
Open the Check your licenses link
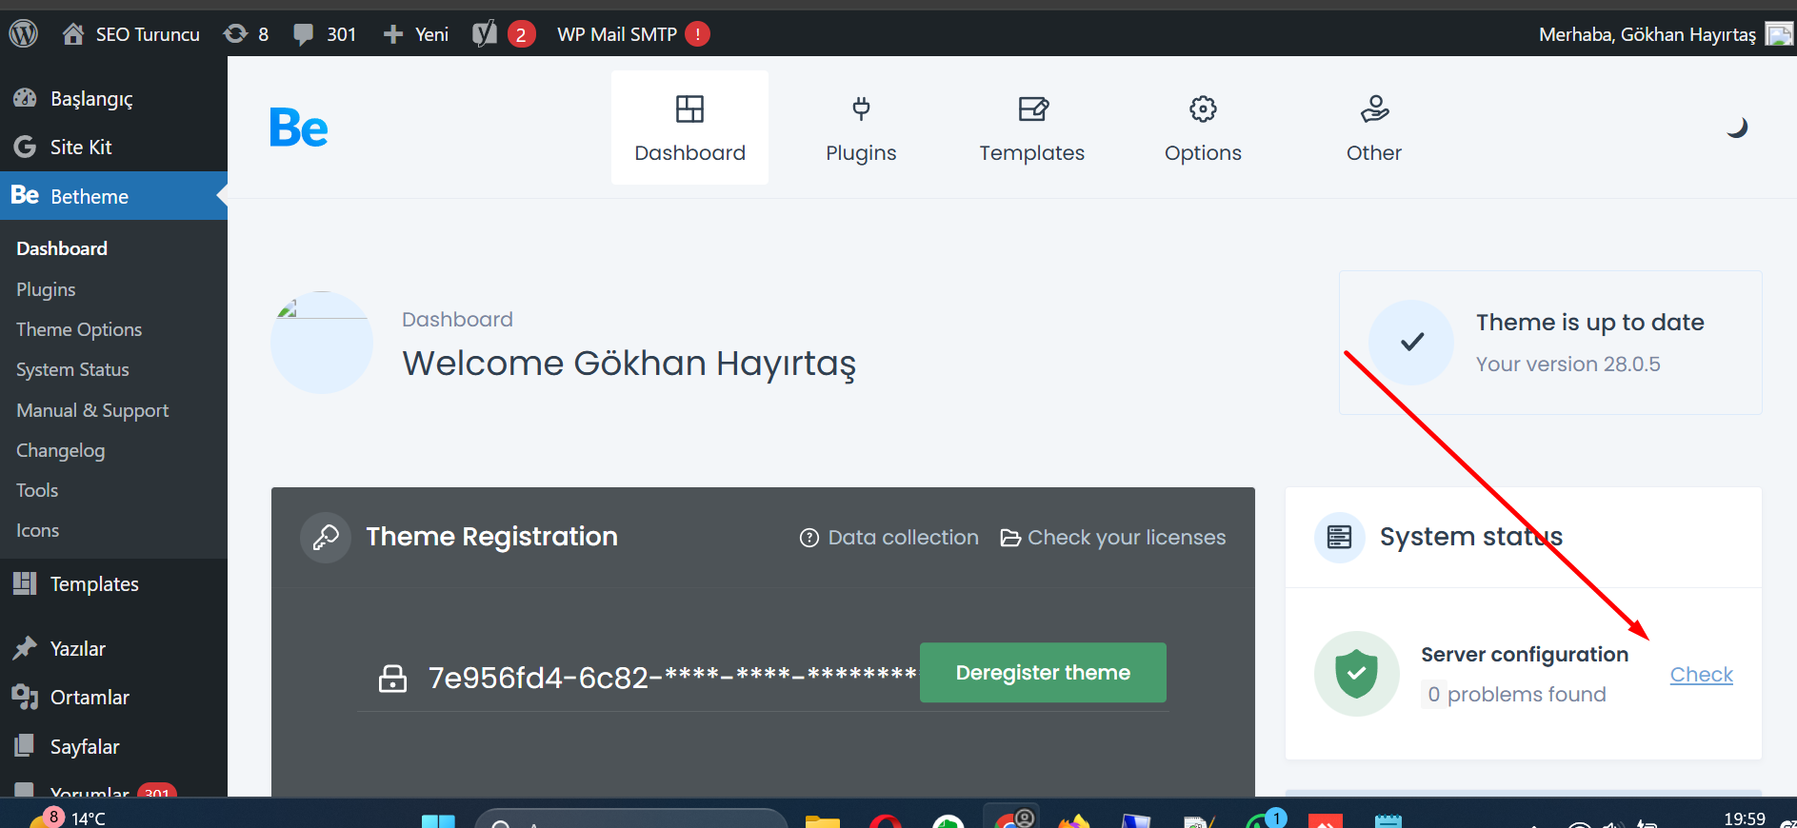[x=1113, y=538]
